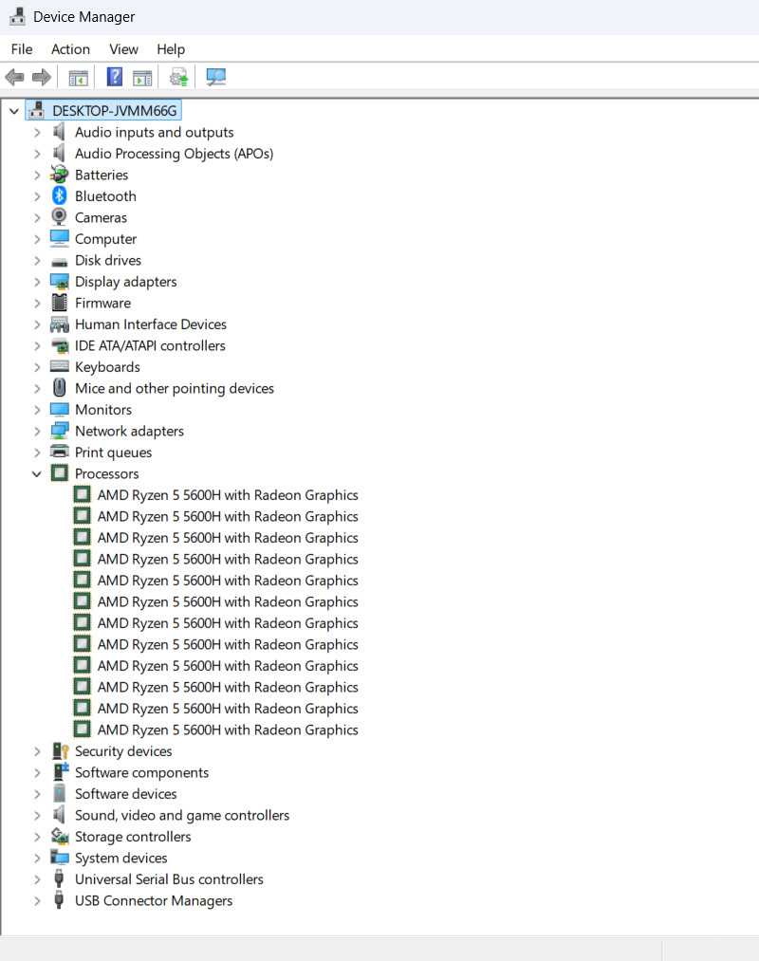Click the Show/Hide Console Tree toolbar icon
The width and height of the screenshot is (759, 961).
pyautogui.click(x=79, y=77)
